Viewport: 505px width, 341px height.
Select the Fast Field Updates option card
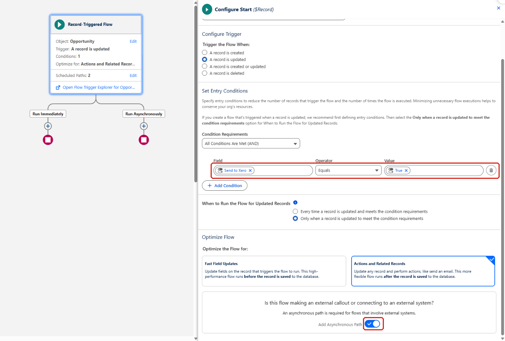pos(274,271)
